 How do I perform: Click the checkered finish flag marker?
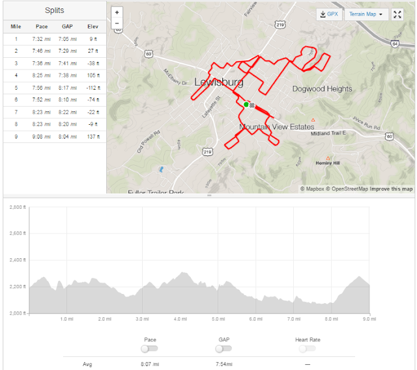(252, 105)
